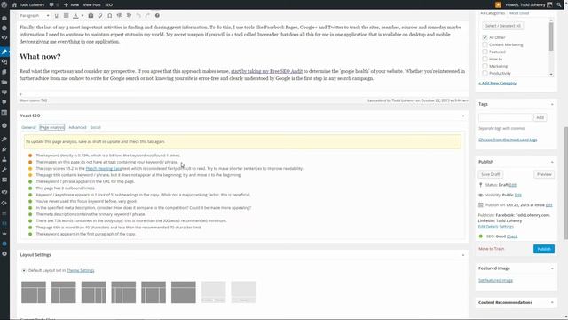
Task: Open keyboard shortcuts help icon
Action: click(x=157, y=16)
